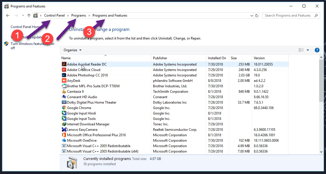326x174 pixels.
Task: Click the Internet Download Manager icon
Action: point(64,124)
